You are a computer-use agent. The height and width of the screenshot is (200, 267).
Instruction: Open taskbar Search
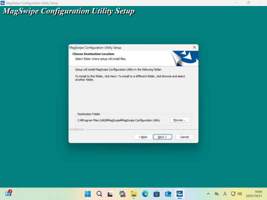tap(99, 194)
